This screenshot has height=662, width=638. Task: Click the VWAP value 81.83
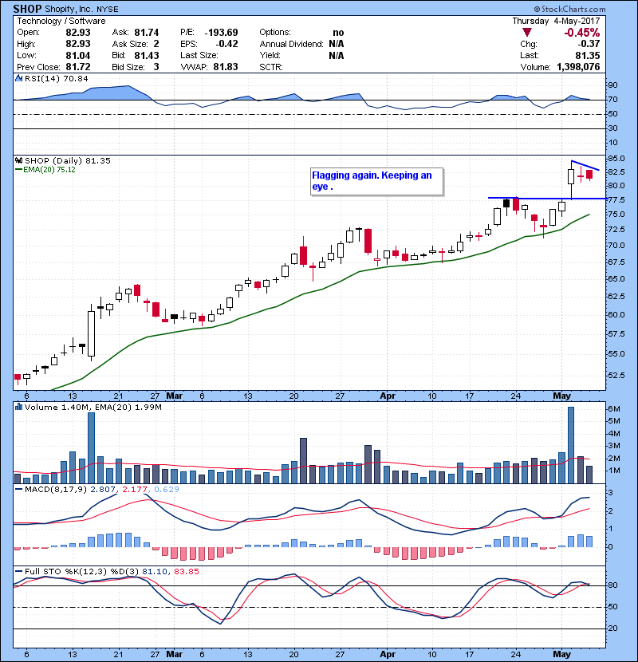(x=226, y=67)
